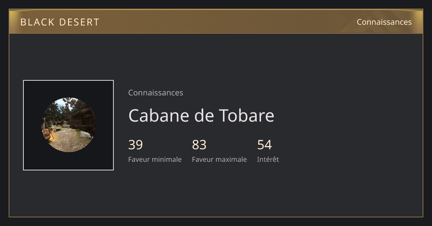Click the Faveur minimale label

(x=155, y=159)
